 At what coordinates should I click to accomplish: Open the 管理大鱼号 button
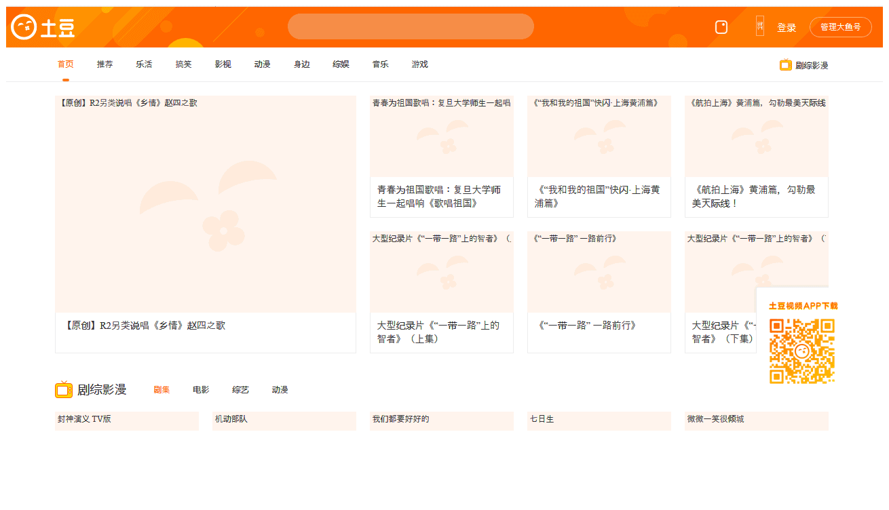(x=841, y=27)
